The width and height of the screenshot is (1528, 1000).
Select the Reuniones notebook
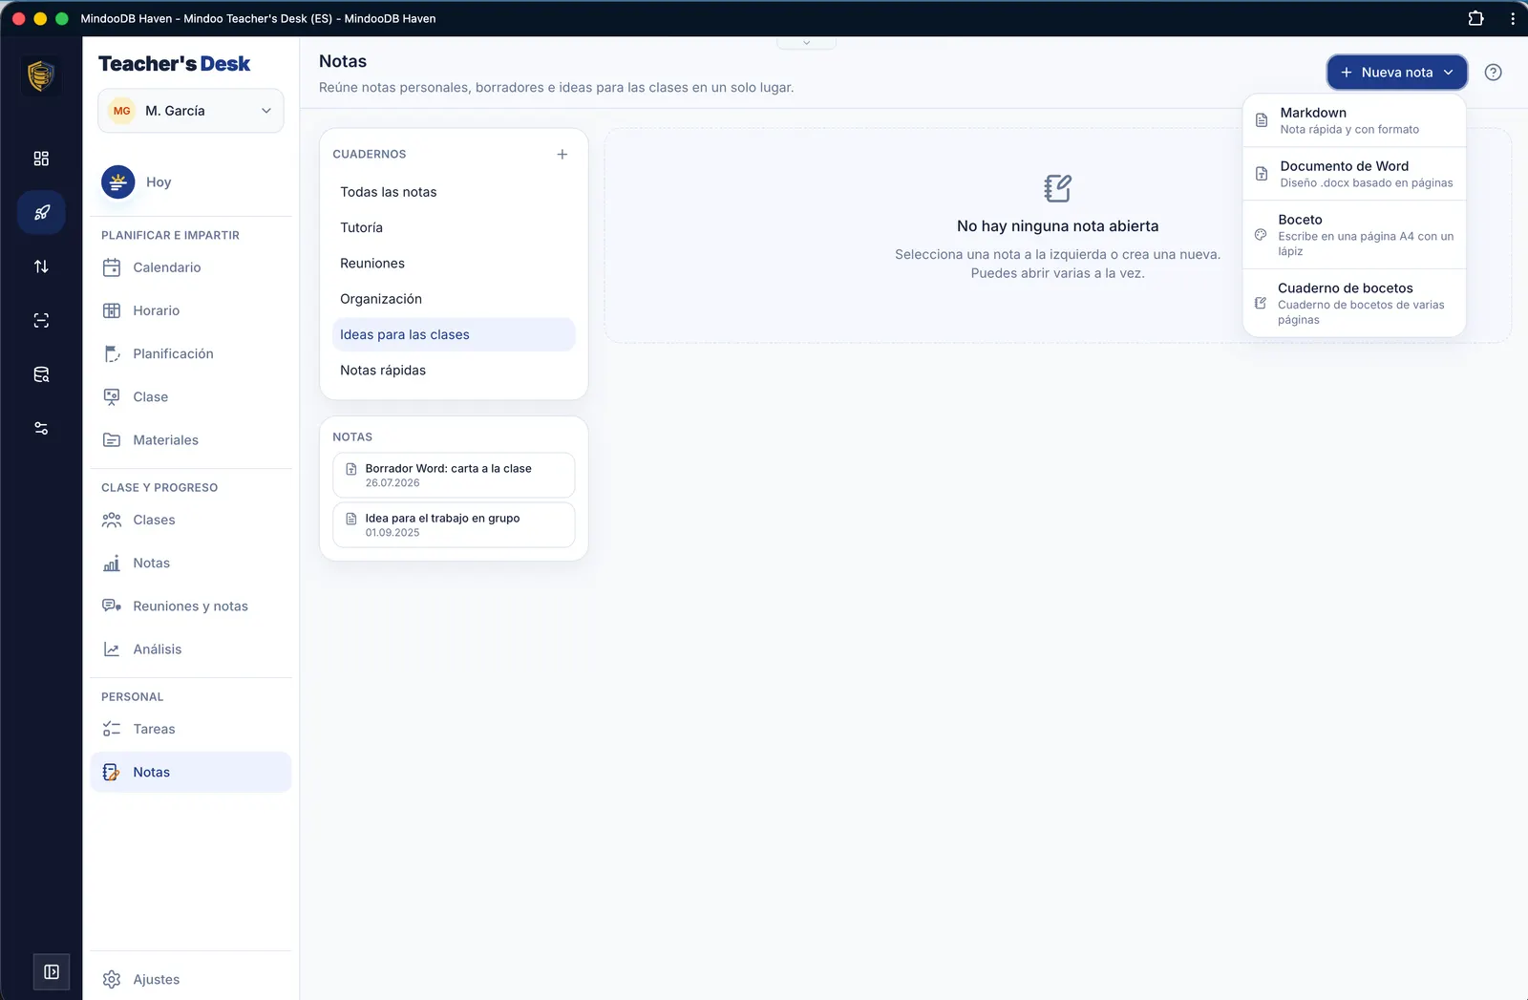pos(454,264)
